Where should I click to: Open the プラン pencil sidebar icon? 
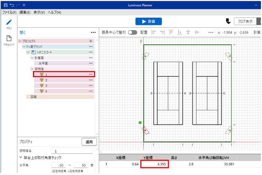pyautogui.click(x=9, y=23)
